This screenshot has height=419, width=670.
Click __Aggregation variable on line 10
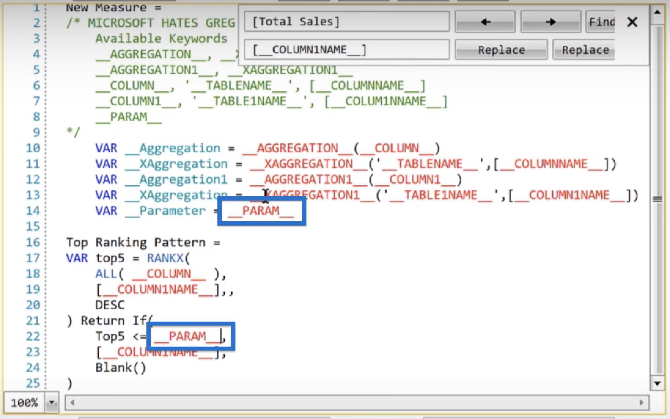172,148
